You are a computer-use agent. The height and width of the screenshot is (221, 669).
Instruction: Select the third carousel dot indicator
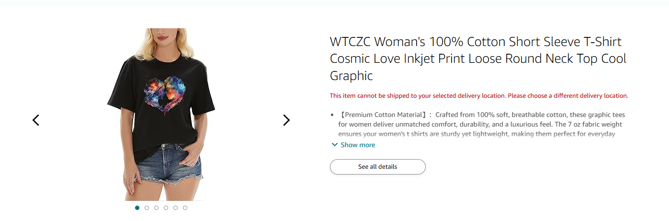pyautogui.click(x=157, y=208)
